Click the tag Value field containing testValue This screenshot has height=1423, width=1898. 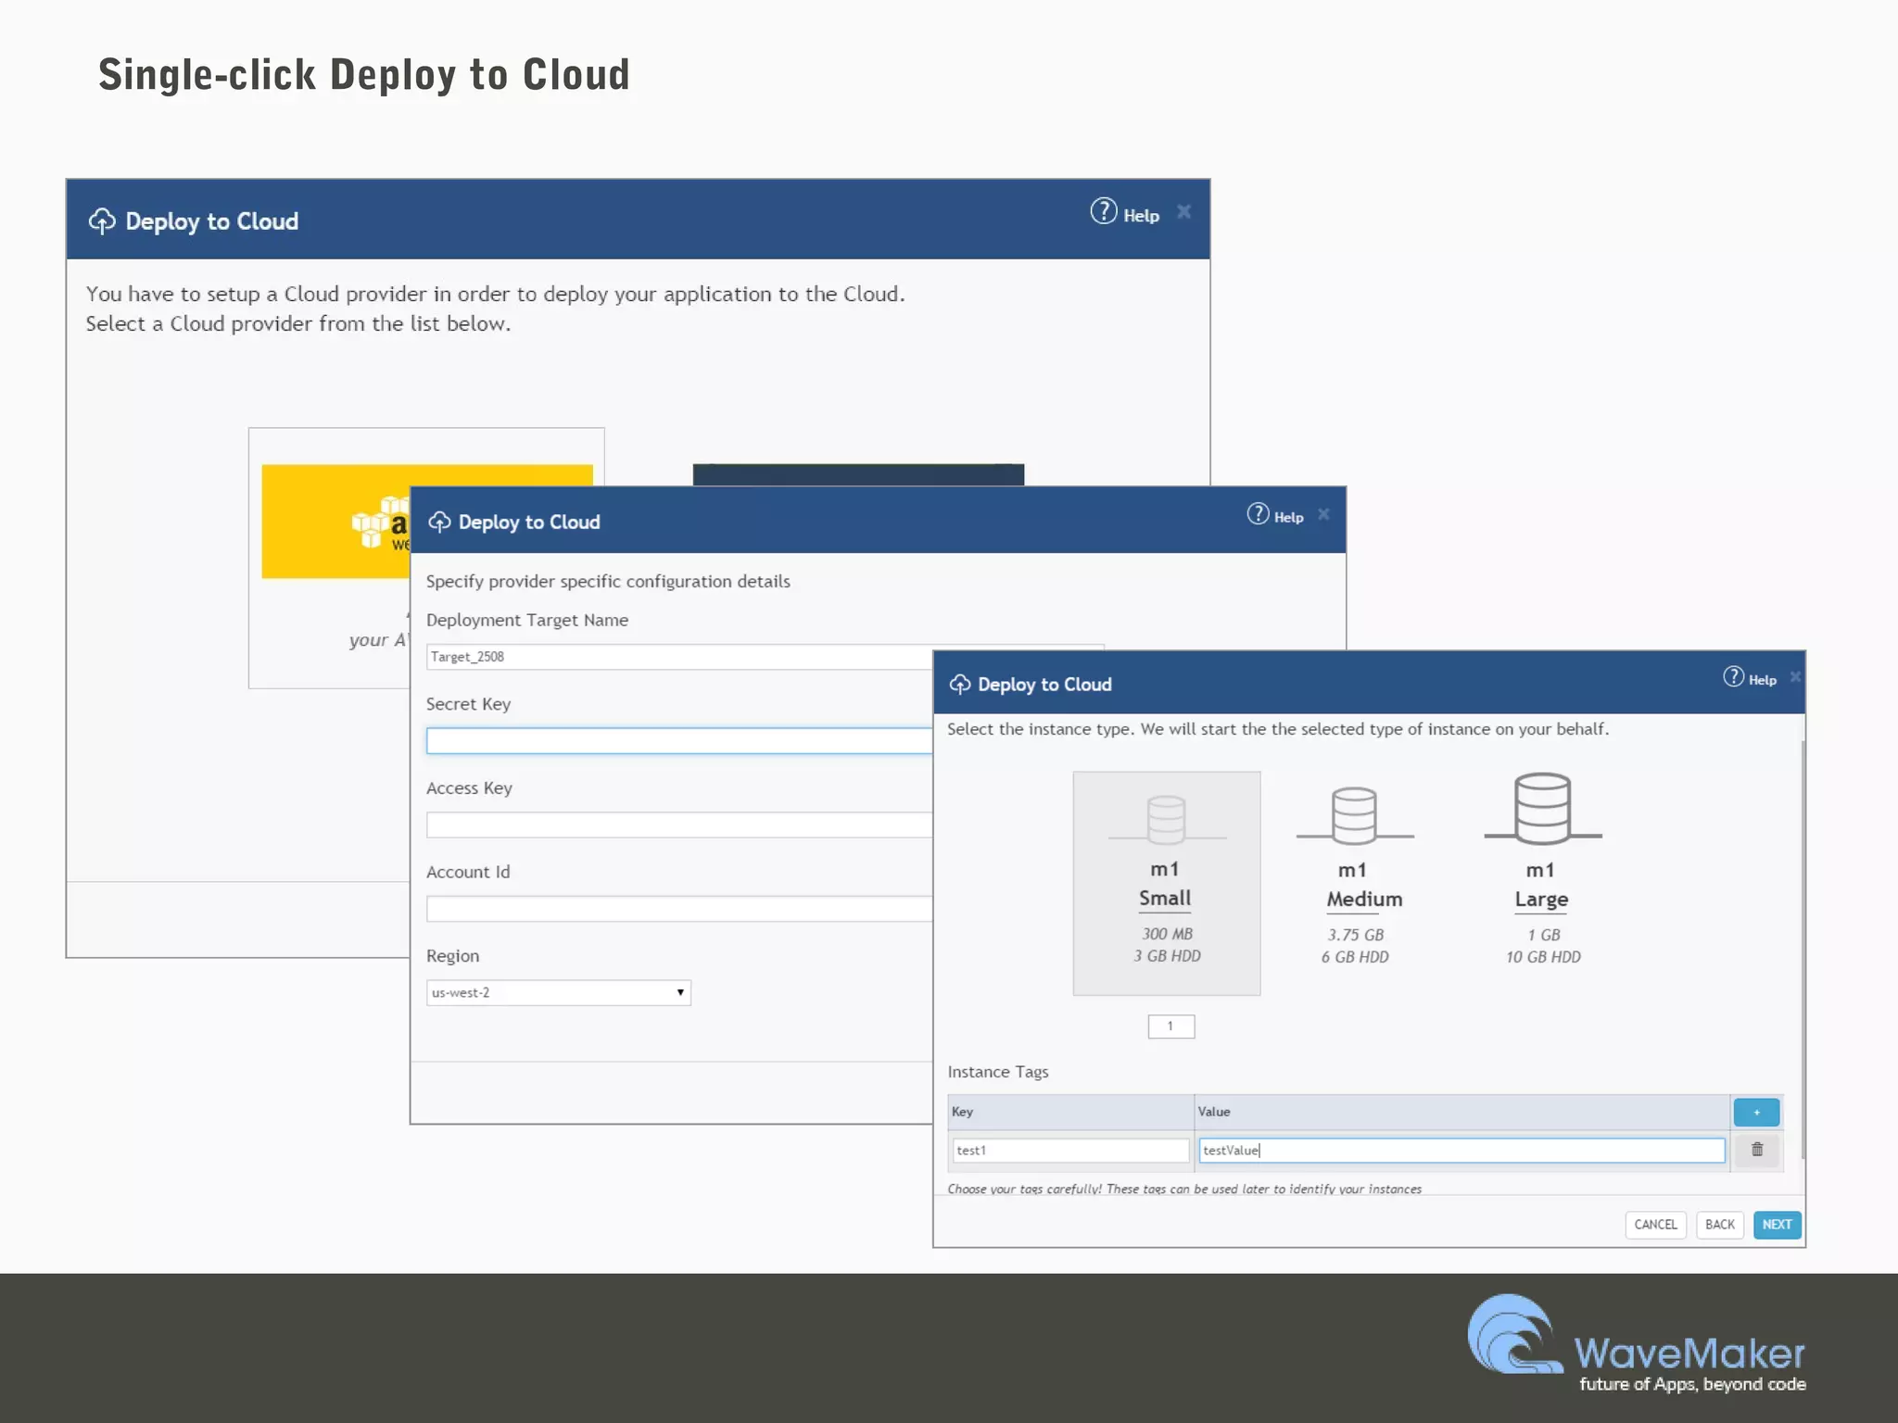1461,1151
